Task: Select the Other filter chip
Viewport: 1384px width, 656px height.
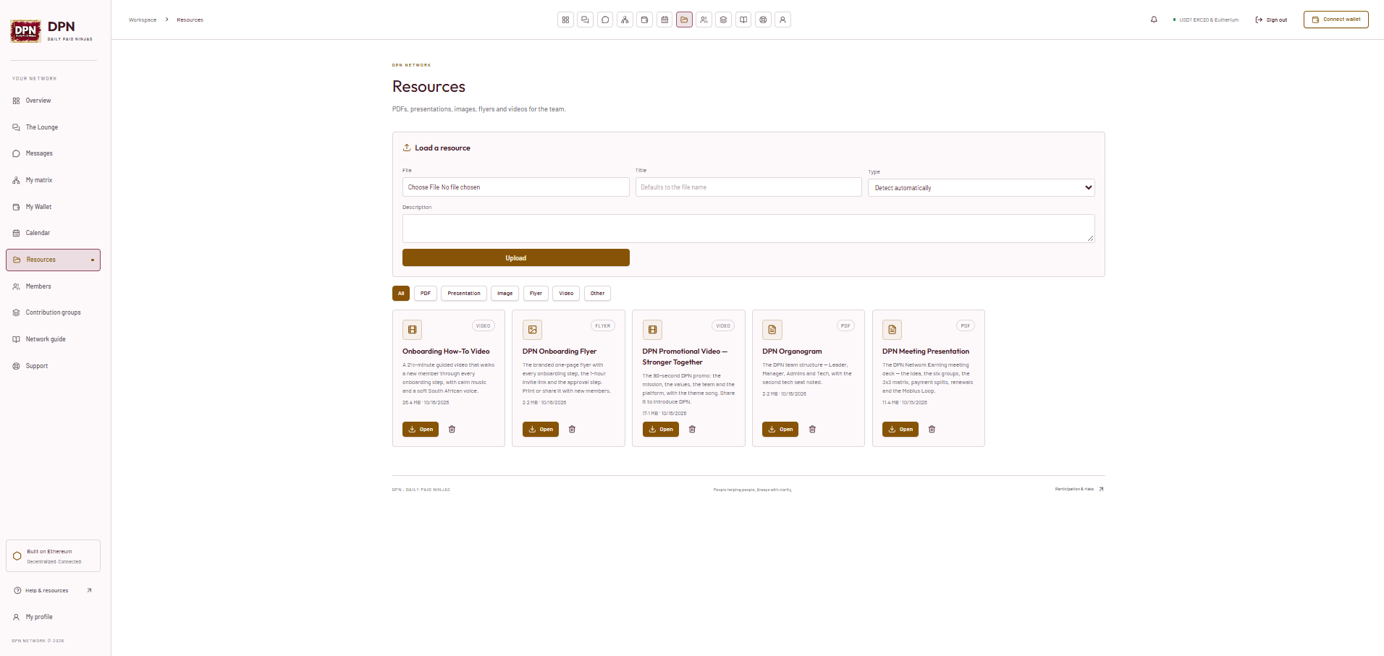Action: pyautogui.click(x=597, y=293)
